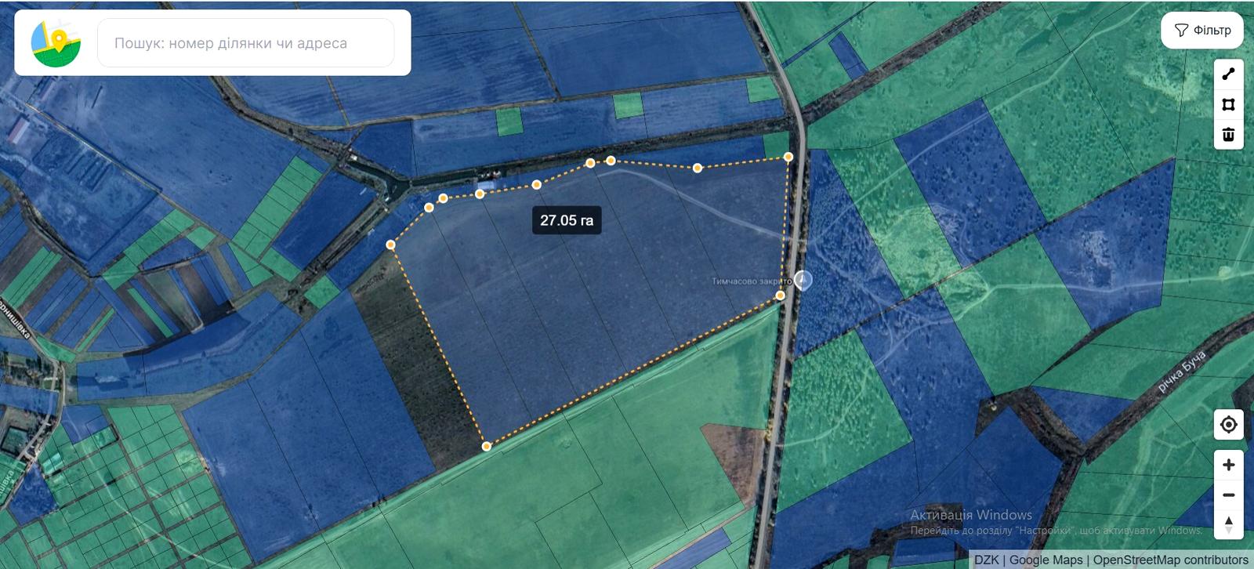
Task: Select the polygon's top-right corner vertex
Action: (788, 157)
